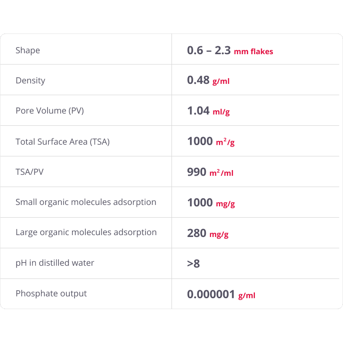Screen dimensions: 343x343
Task: Click Large organic molecules adsorption label
Action: click(x=86, y=232)
